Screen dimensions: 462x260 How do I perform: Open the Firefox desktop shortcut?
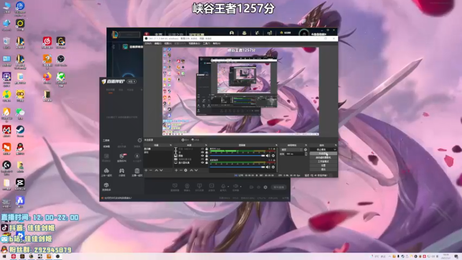47,78
